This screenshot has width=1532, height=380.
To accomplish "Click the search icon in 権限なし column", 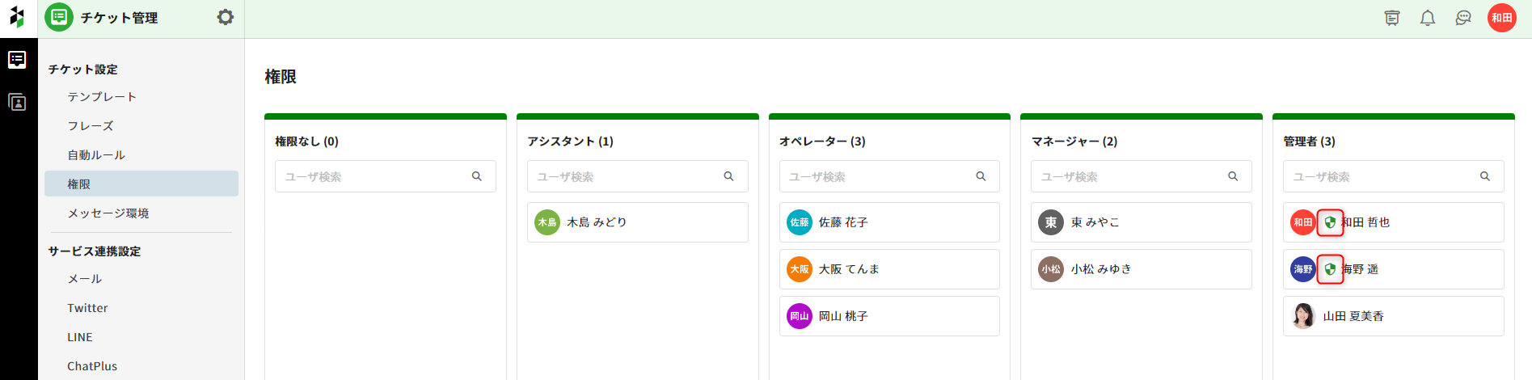I will click(x=477, y=176).
